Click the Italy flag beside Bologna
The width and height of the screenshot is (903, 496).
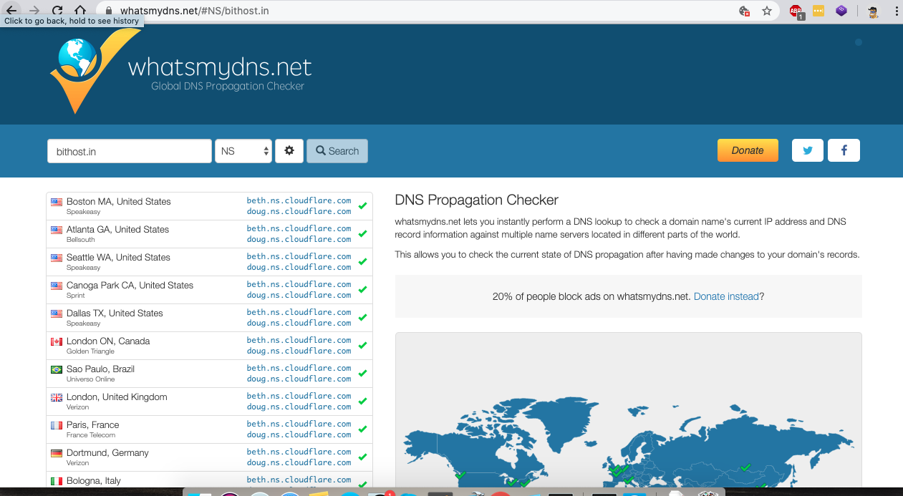click(x=57, y=481)
